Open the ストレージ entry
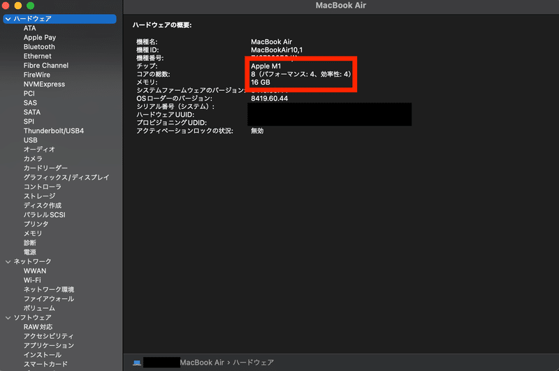 click(x=39, y=196)
